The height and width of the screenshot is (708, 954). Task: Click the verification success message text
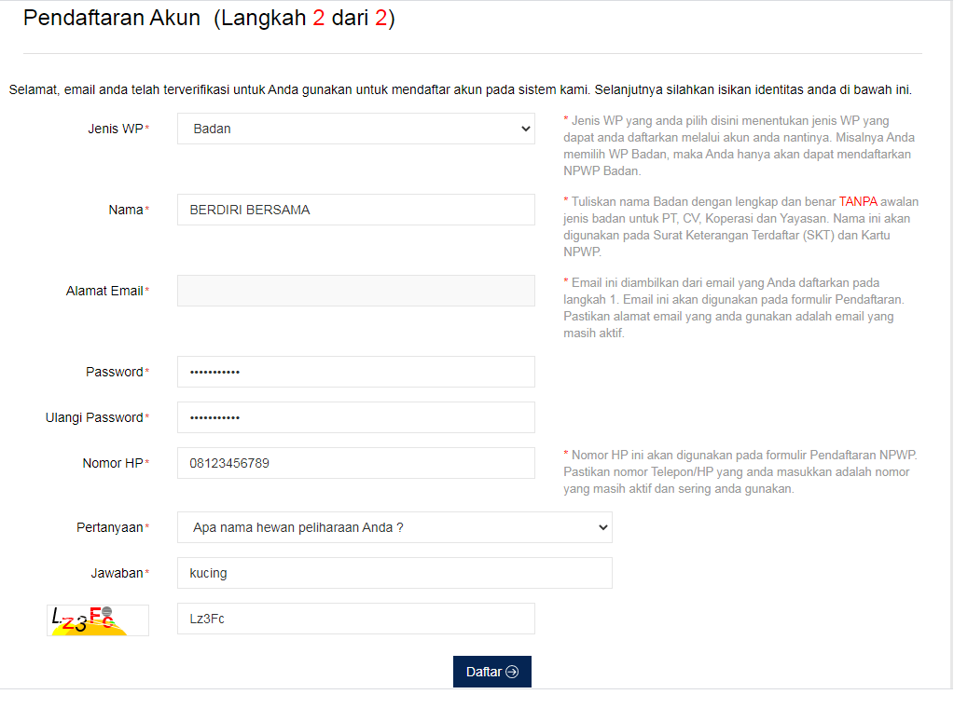tap(462, 89)
